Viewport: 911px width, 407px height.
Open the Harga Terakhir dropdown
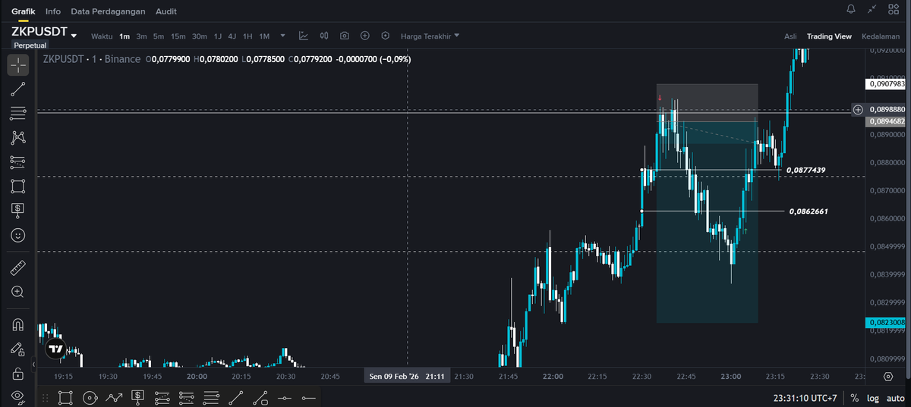coord(430,36)
